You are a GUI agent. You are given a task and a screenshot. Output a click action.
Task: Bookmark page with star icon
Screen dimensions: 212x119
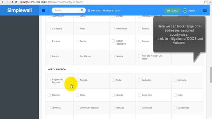205,2
